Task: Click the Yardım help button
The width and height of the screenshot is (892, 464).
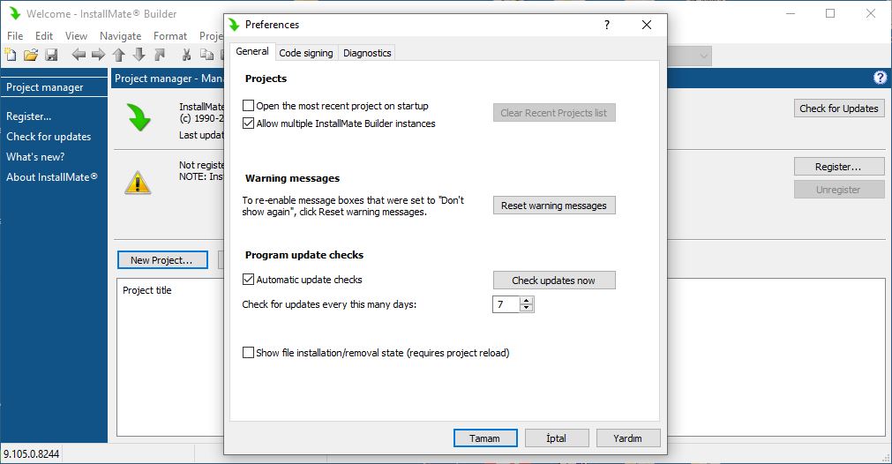Action: pyautogui.click(x=628, y=438)
